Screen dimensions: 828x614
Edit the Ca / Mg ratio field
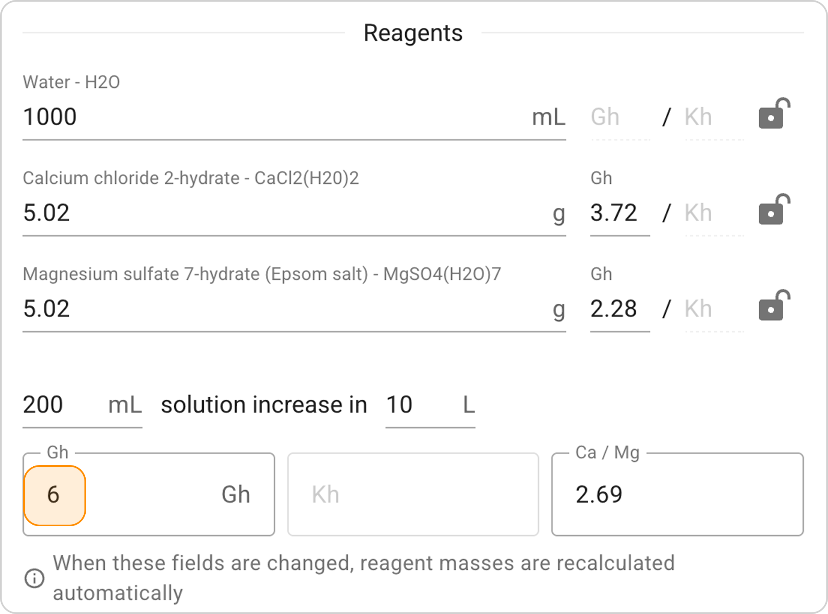point(677,494)
